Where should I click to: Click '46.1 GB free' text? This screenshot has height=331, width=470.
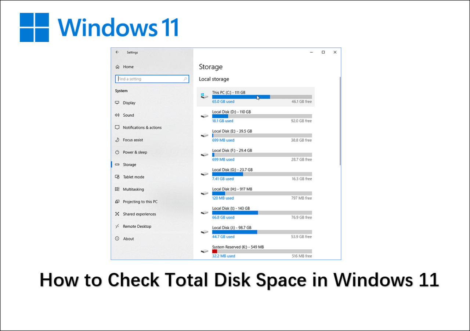pos(301,102)
